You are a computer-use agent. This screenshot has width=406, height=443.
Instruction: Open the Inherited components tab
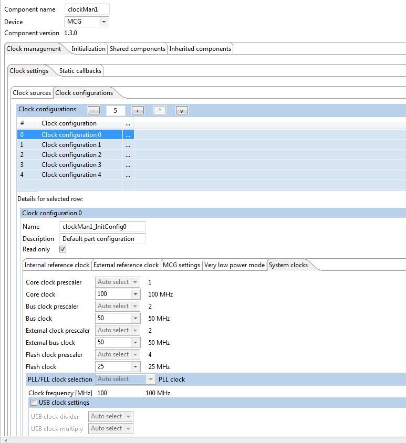[x=200, y=49]
